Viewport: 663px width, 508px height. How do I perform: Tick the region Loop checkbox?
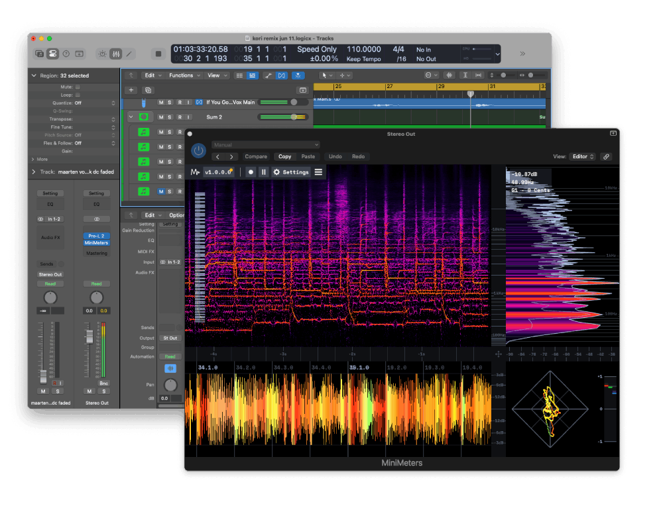click(x=78, y=95)
